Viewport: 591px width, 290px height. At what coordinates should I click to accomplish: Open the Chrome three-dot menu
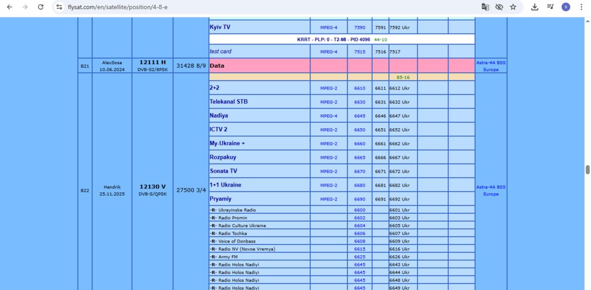(581, 7)
